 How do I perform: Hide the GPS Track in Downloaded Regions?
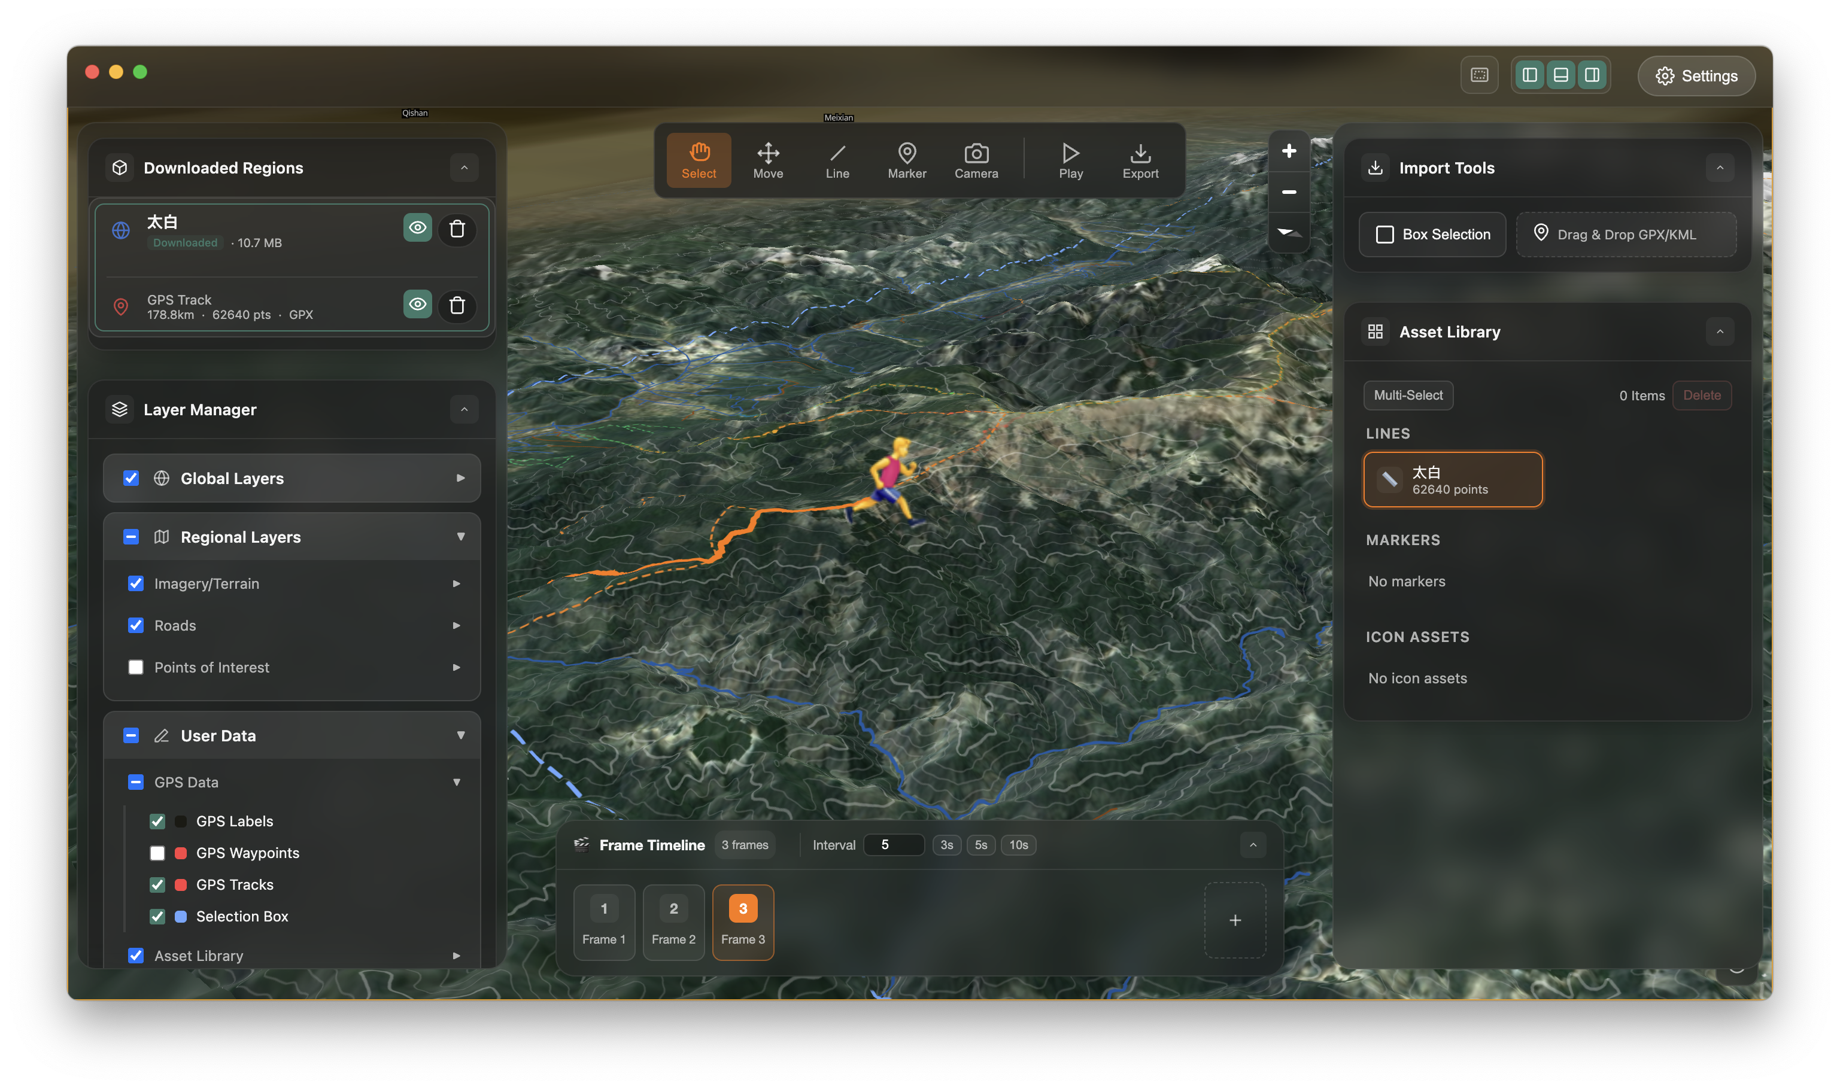[417, 304]
